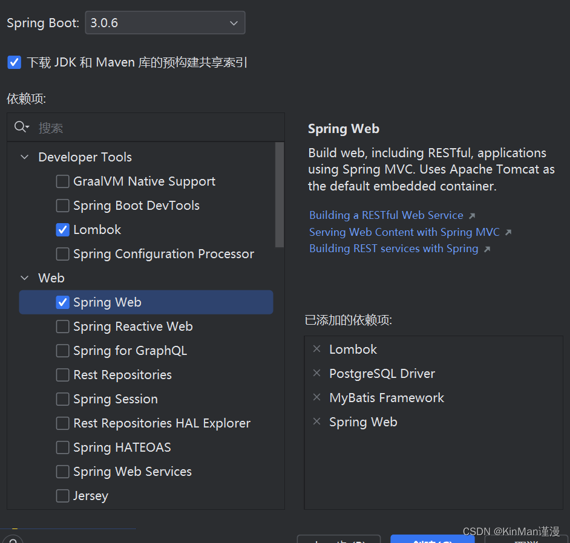Enable GraalVM Native Support checkbox
Image resolution: width=570 pixels, height=543 pixels.
coord(62,181)
